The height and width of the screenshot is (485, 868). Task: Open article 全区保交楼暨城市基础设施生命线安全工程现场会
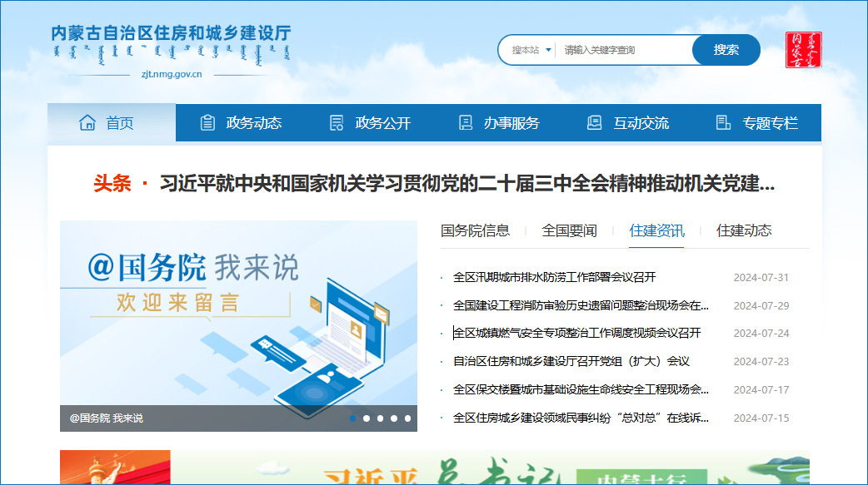tap(581, 389)
